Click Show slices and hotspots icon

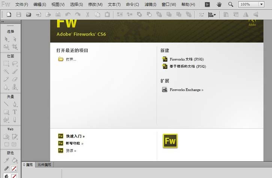(x=14, y=144)
